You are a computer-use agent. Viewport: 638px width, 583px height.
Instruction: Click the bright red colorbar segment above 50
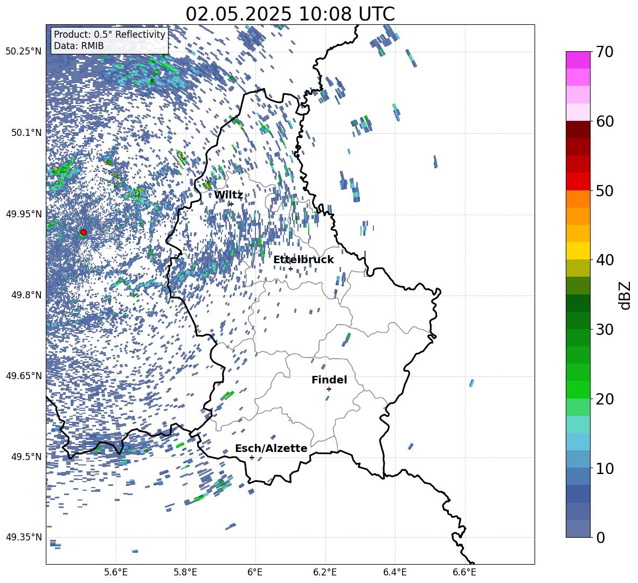point(578,182)
